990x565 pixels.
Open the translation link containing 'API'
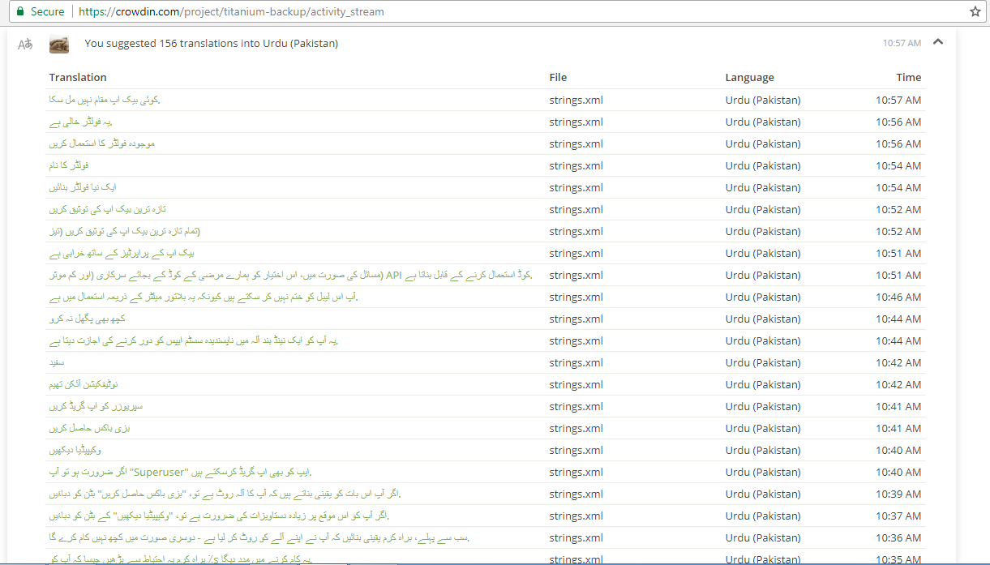291,275
